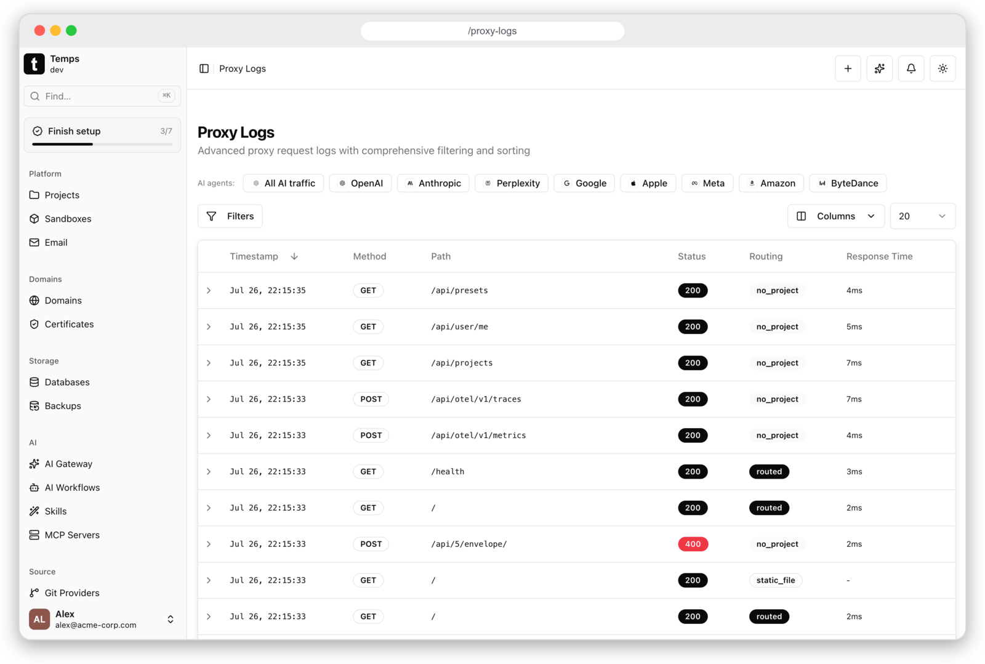Viewport: 985px width, 664px height.
Task: Filter by Anthropic agent
Action: click(x=433, y=183)
